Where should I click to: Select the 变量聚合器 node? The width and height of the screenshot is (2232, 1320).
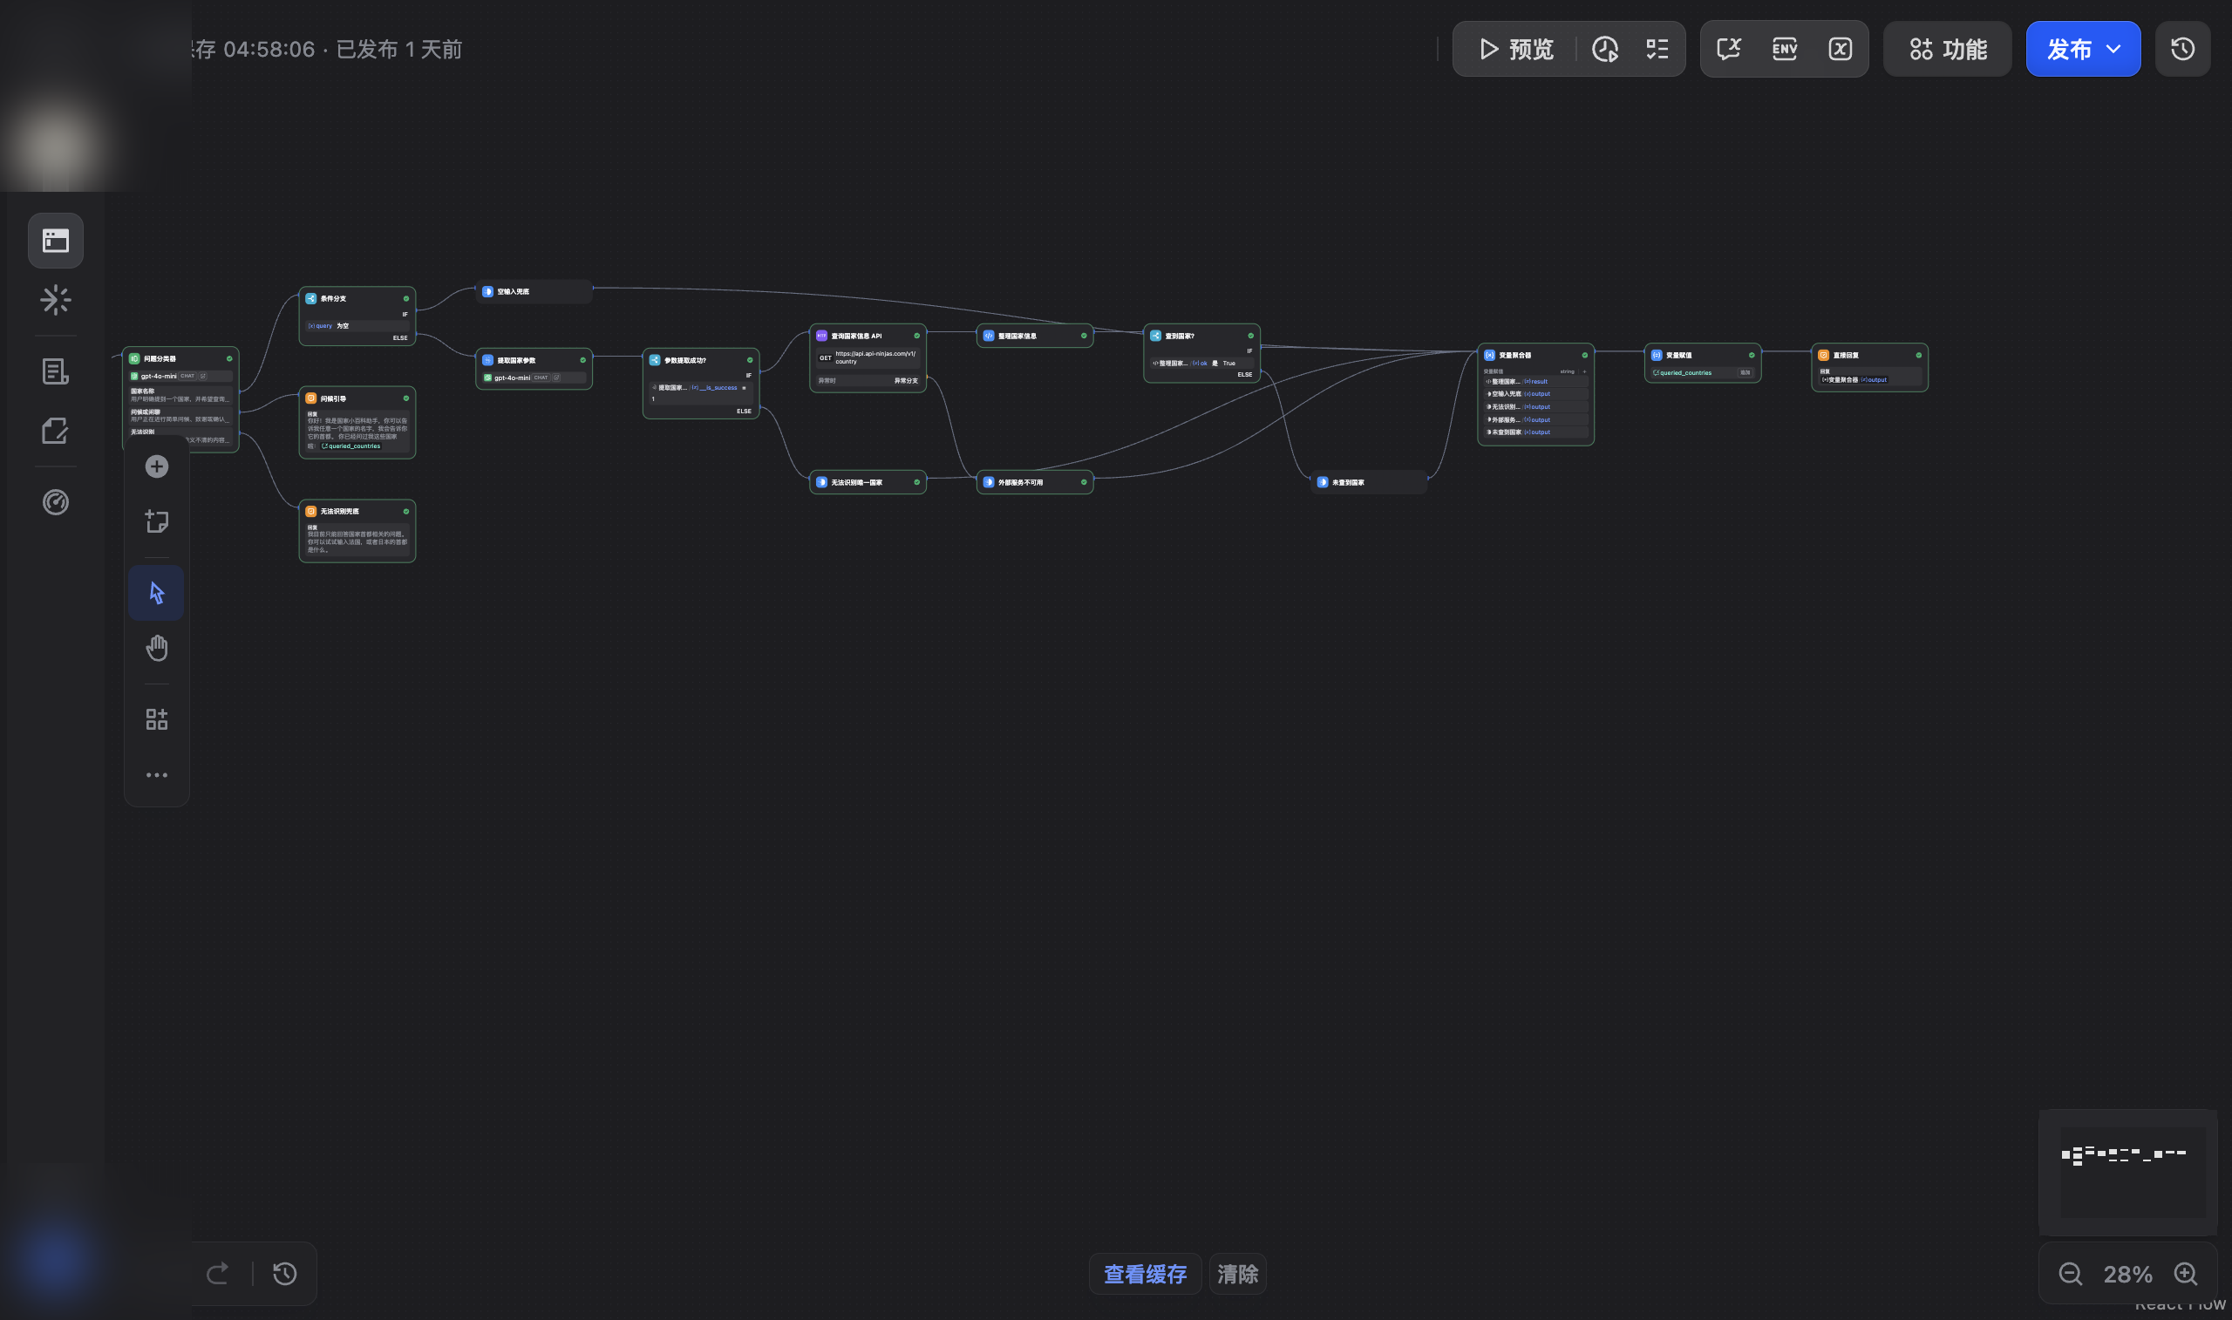click(1535, 394)
